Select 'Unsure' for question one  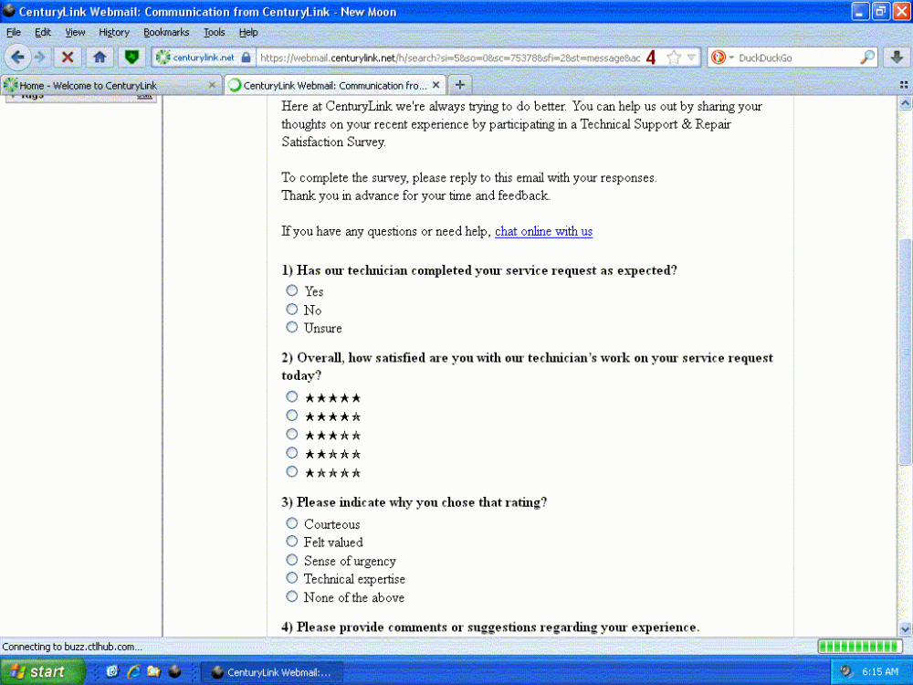click(x=292, y=327)
